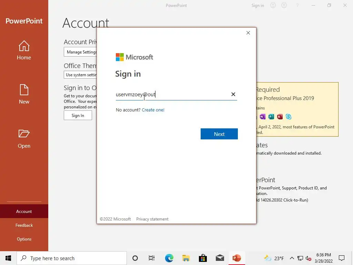Show hidden system tray icons
353x265 pixels.
(x=292, y=258)
